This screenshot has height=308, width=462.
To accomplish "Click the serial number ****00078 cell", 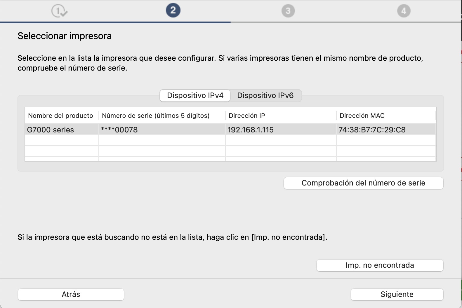I will 119,130.
